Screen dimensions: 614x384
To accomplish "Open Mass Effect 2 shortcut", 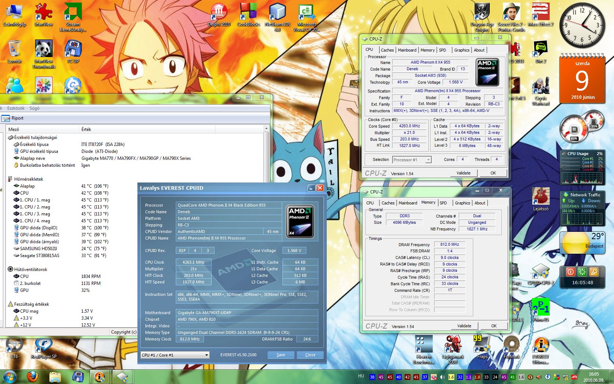I will click(541, 15).
